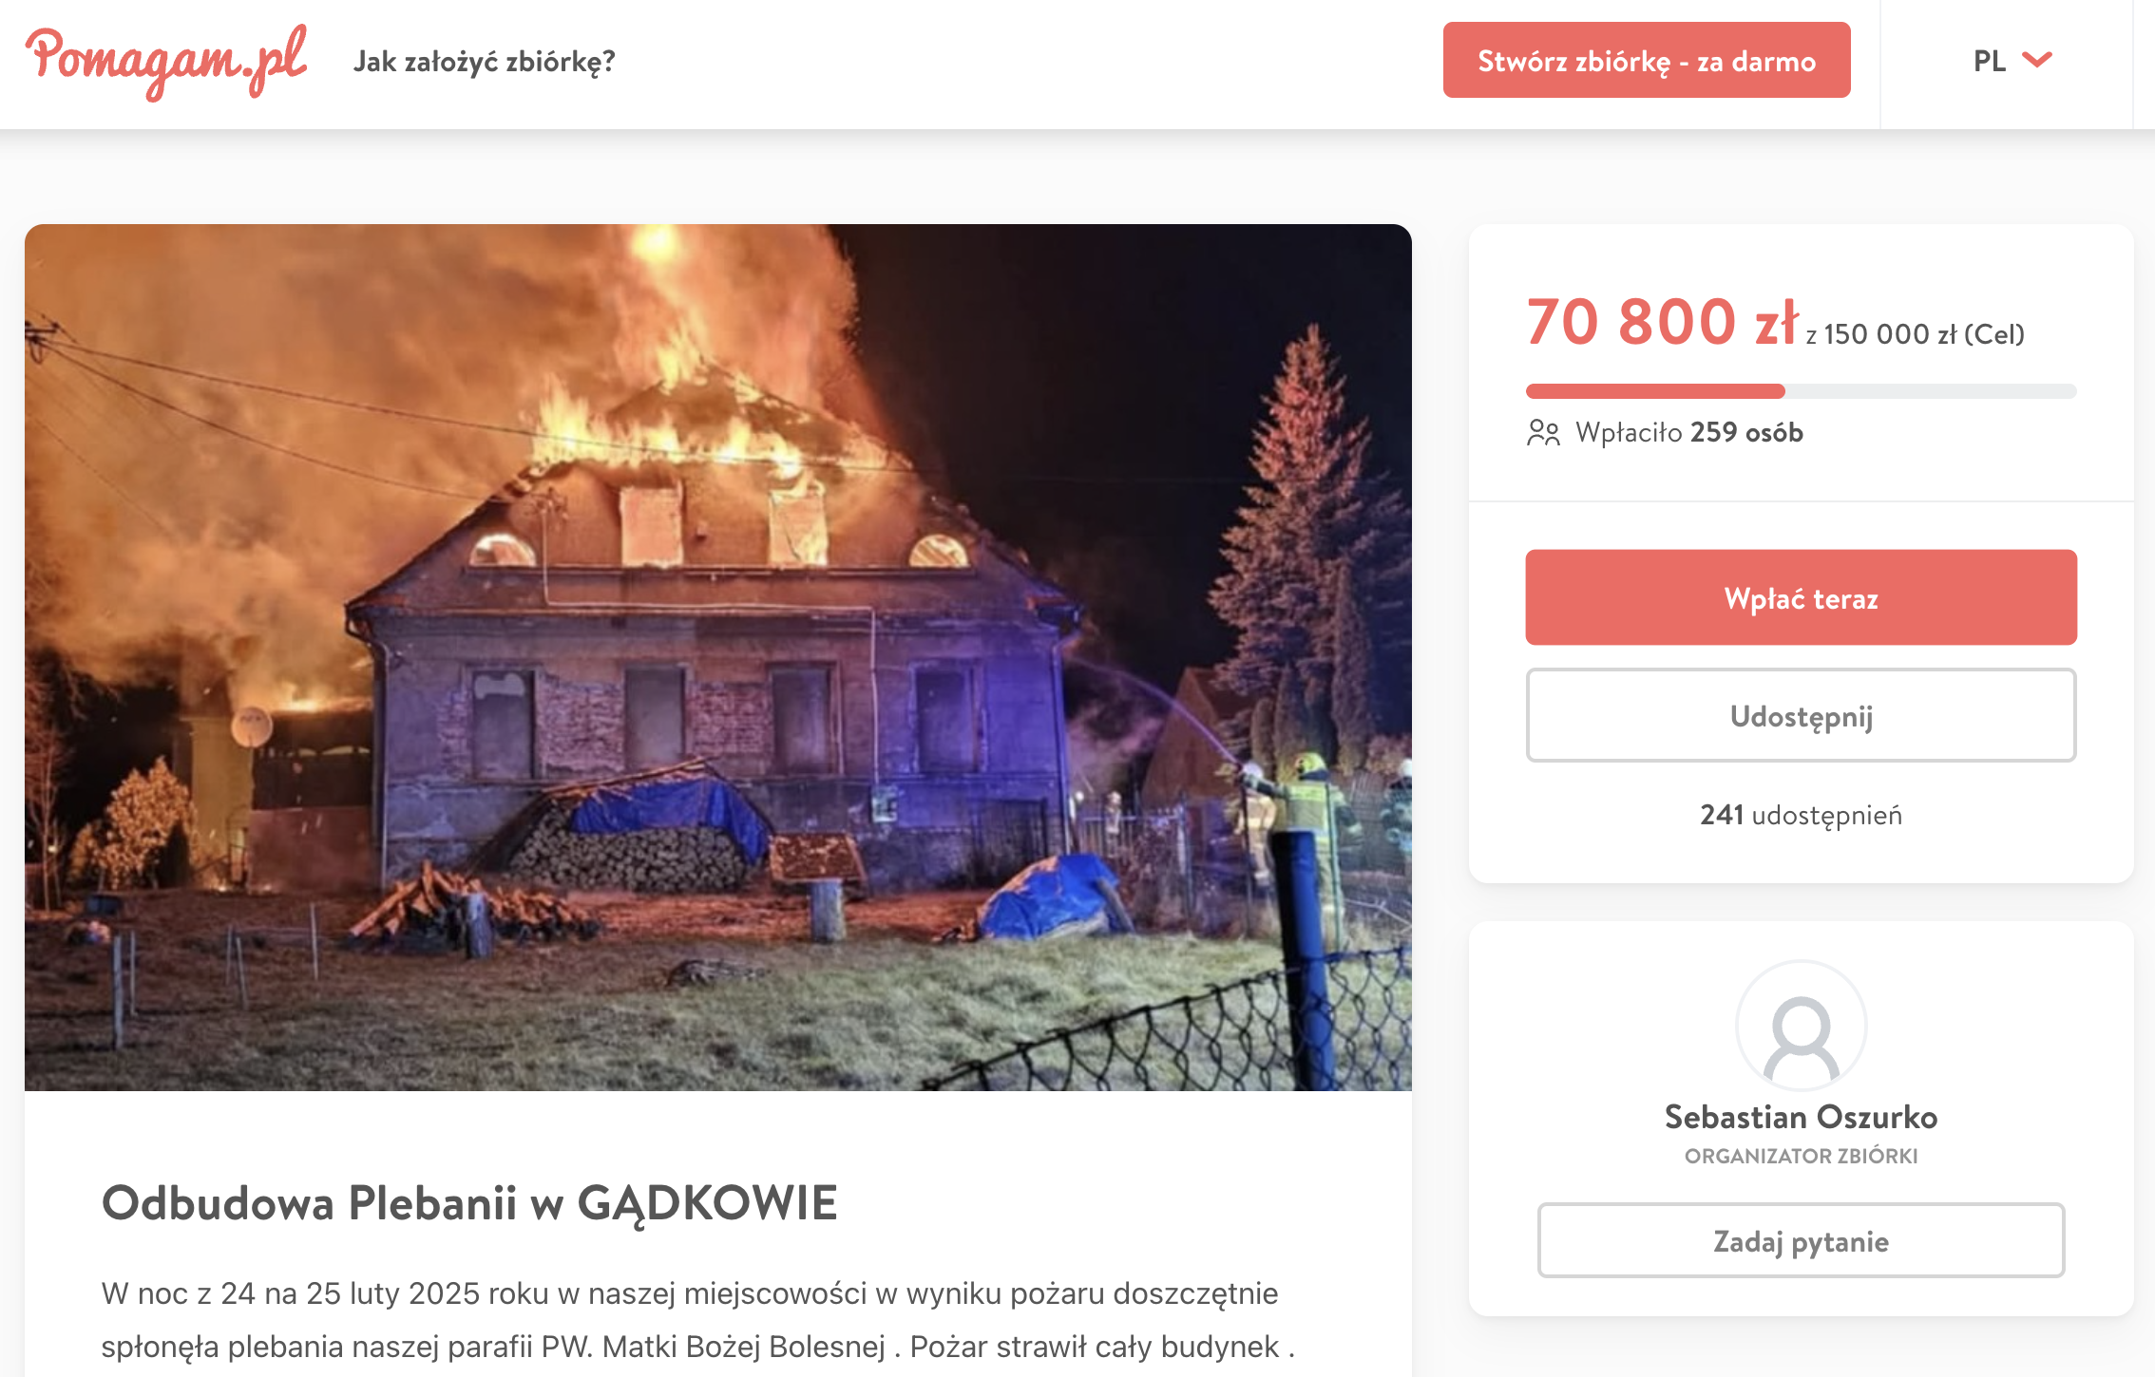The height and width of the screenshot is (1377, 2155).
Task: Click the organizer avatar icon
Action: (x=1801, y=1026)
